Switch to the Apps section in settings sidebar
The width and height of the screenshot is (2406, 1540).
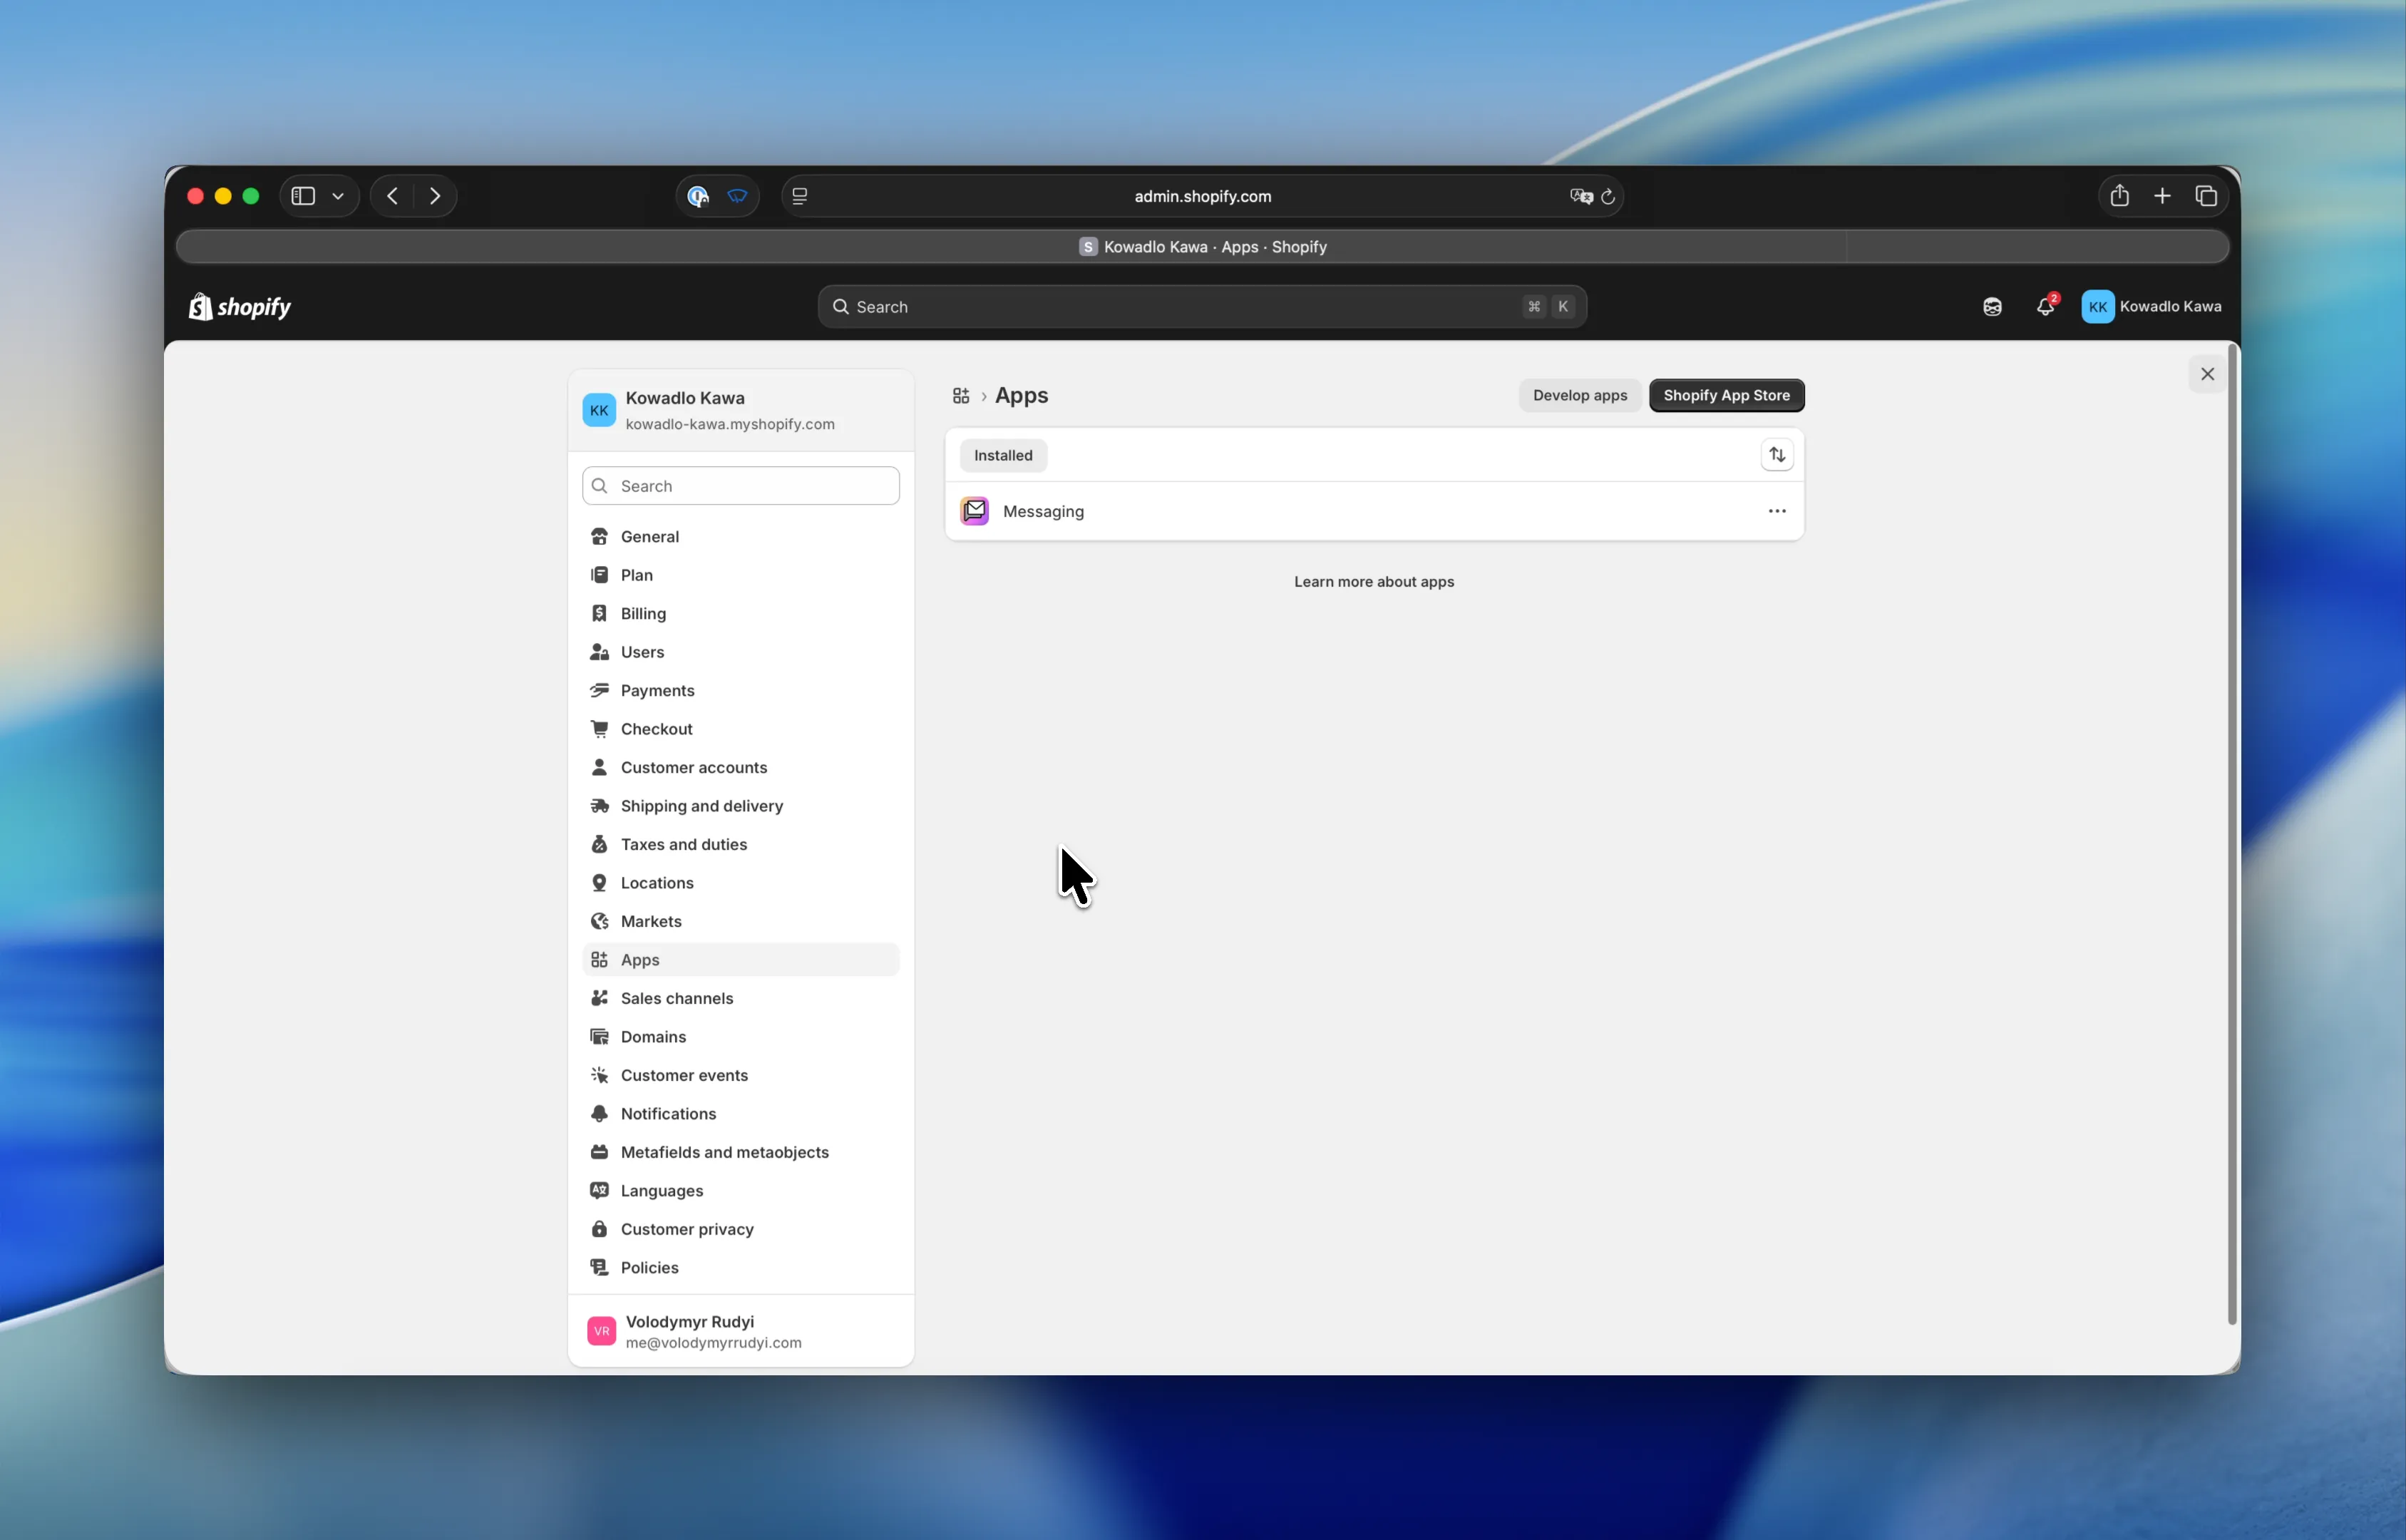(x=639, y=959)
